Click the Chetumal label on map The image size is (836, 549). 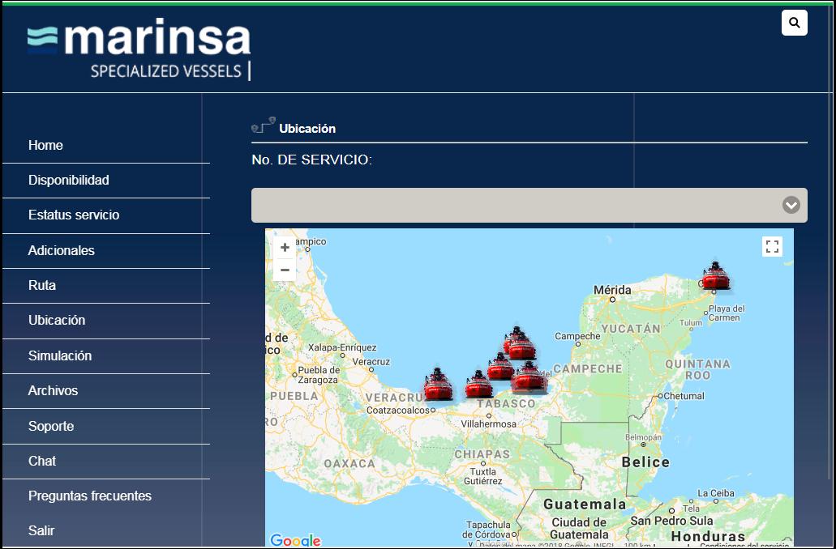click(x=684, y=396)
